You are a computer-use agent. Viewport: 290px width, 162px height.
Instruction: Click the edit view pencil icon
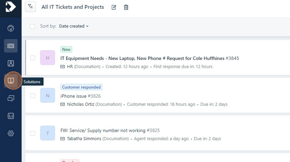114,7
